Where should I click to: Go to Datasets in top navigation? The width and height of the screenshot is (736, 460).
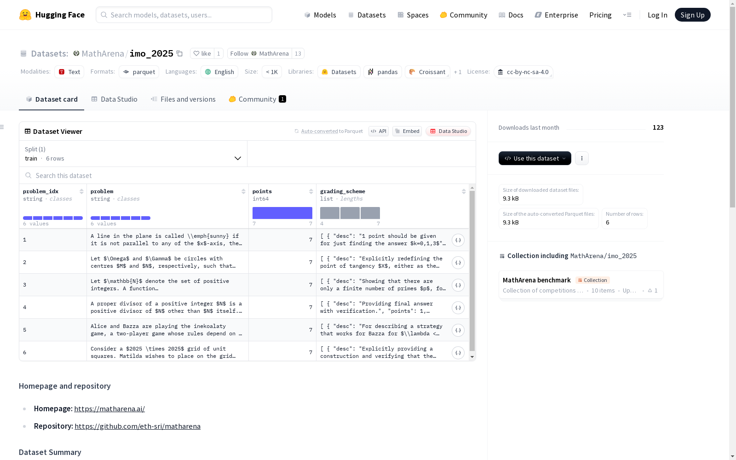[367, 15]
